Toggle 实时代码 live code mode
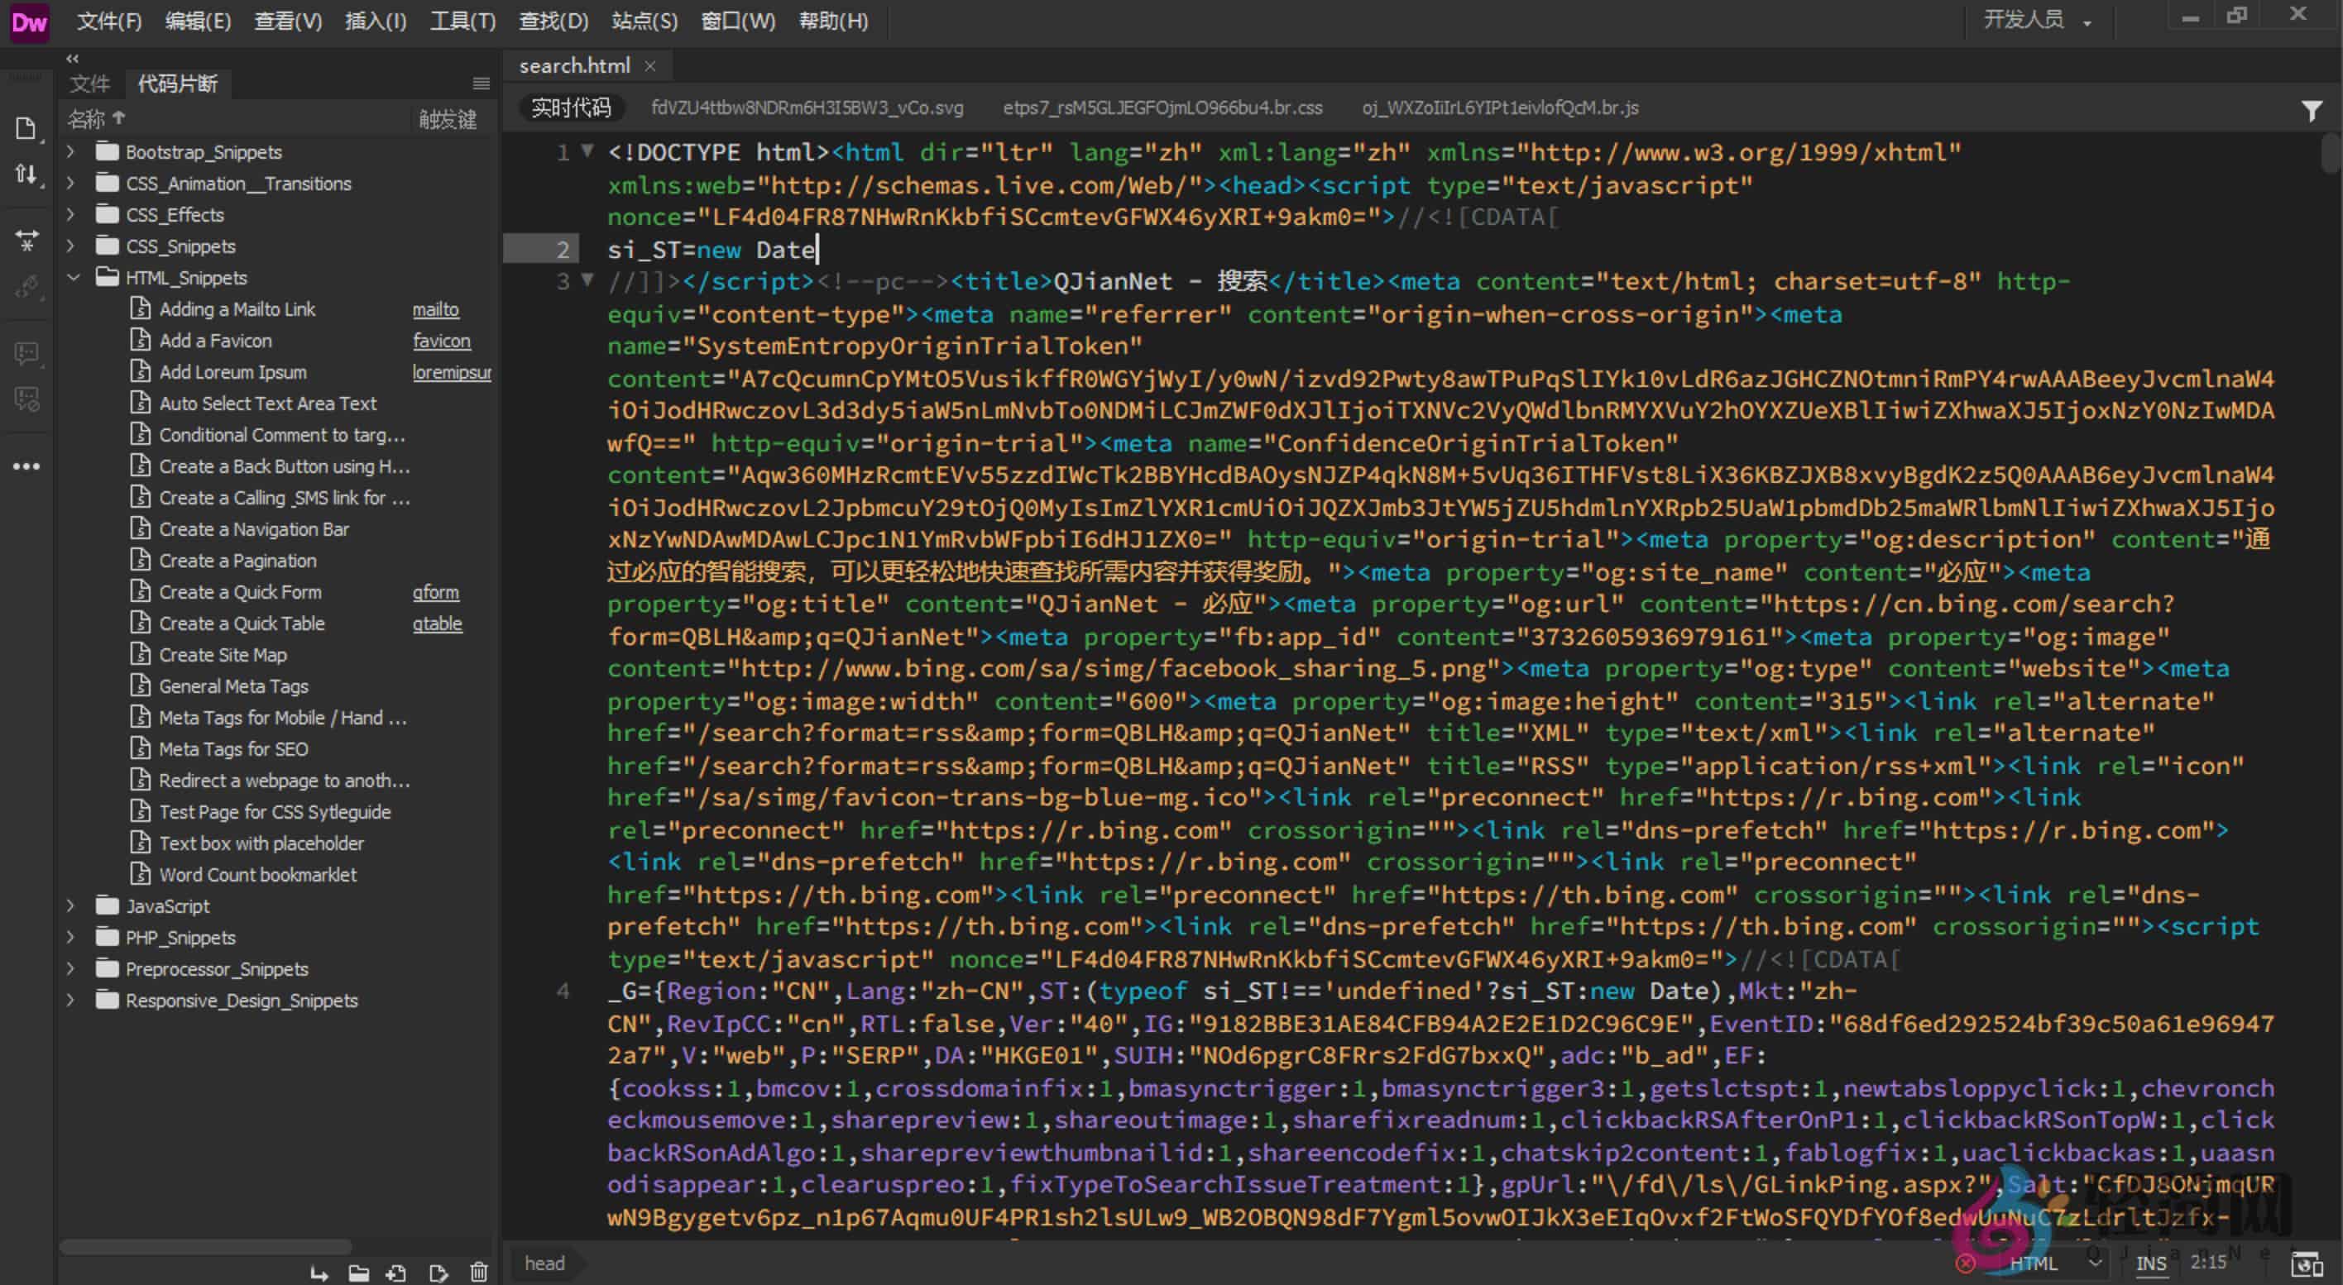This screenshot has width=2343, height=1285. [569, 107]
